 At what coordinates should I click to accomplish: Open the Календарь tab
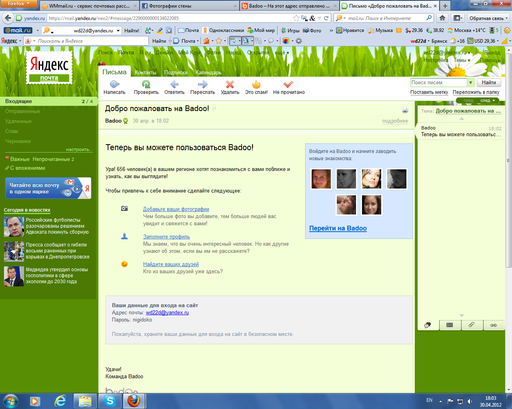208,73
